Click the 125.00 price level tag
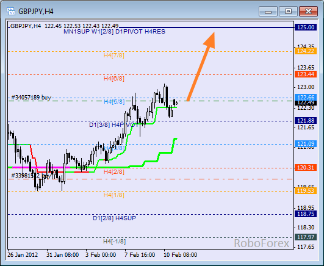The width and height of the screenshot is (324, 266). [x=306, y=27]
